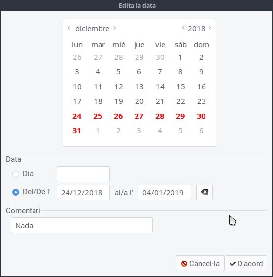273x277 pixels.
Task: Go to previous year arrow before 2018
Action: tap(183, 28)
